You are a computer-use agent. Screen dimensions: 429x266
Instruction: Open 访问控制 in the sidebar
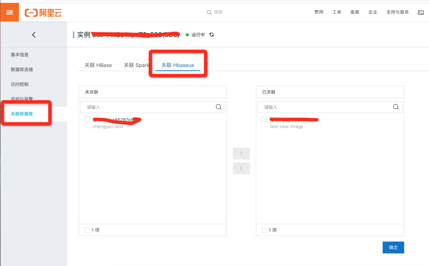[x=20, y=84]
